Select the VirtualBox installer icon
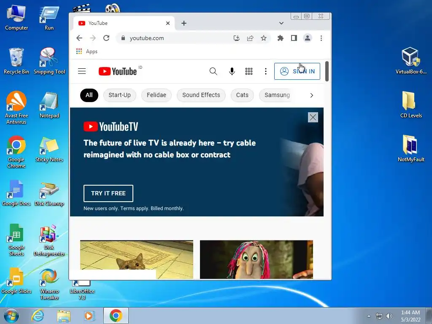Viewport: 432px width, 324px height. coord(411,61)
